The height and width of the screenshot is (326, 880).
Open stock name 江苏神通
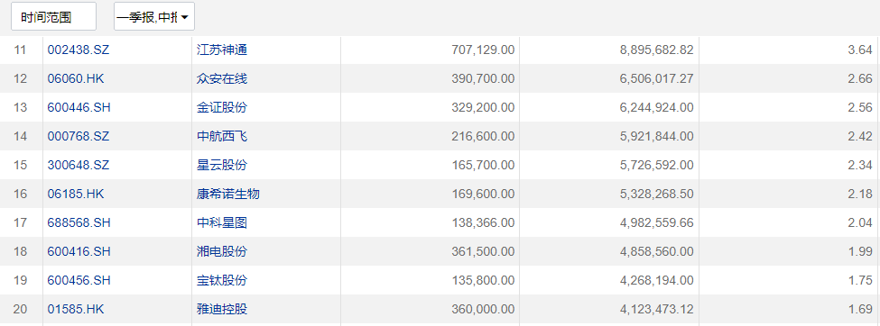[222, 50]
